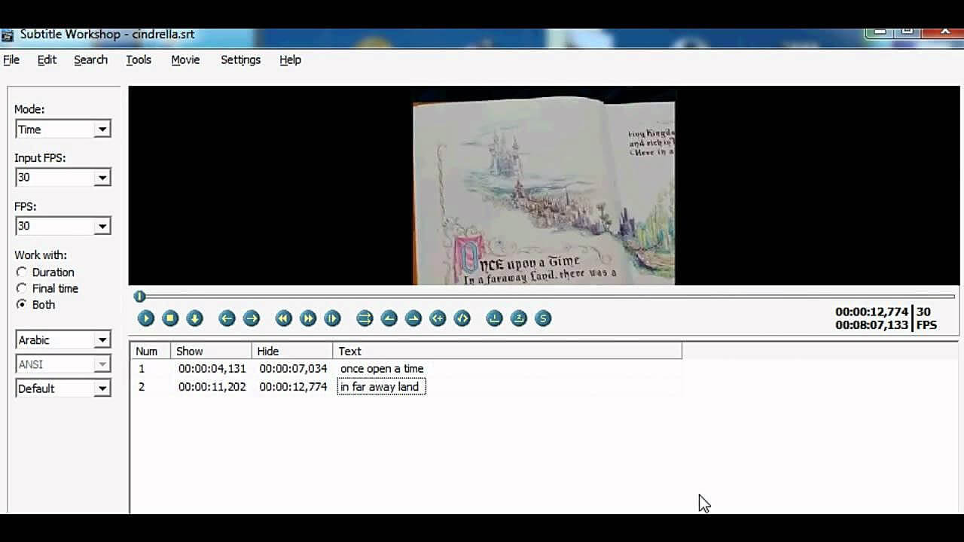Open the Edit menu
This screenshot has width=964, height=542.
pyautogui.click(x=47, y=59)
